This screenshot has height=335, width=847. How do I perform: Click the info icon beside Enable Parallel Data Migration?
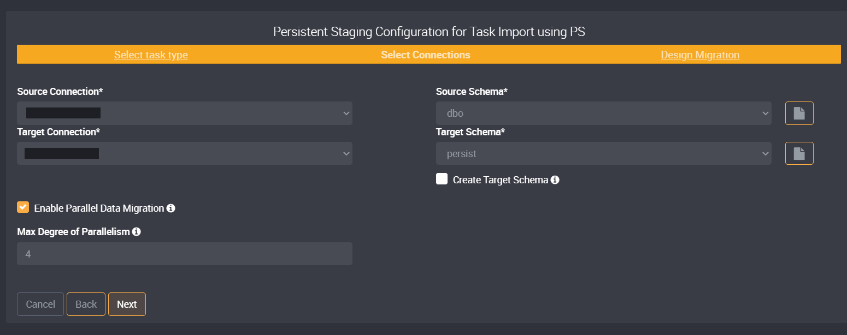pos(171,208)
